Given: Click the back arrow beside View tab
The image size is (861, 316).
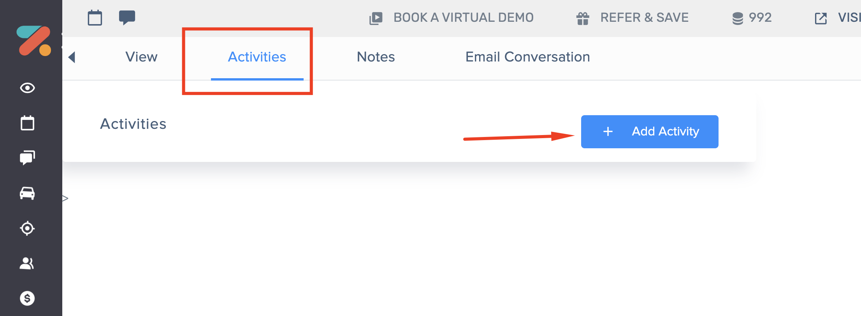Looking at the screenshot, I should (72, 57).
